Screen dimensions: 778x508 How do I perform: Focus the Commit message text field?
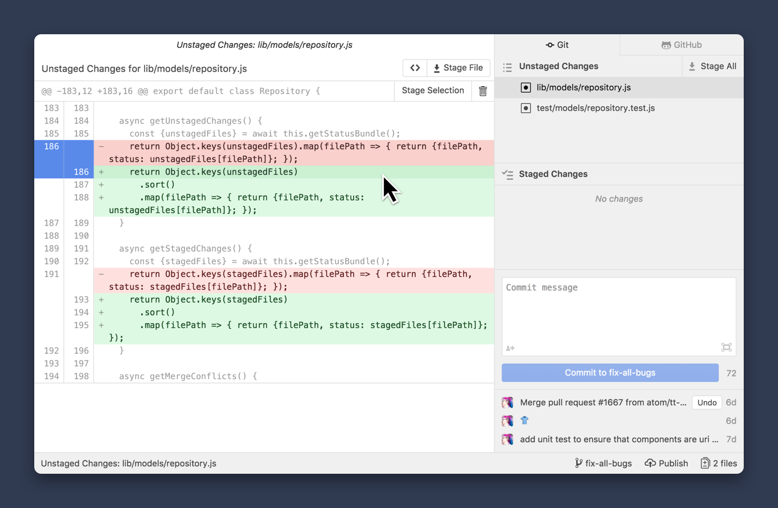click(618, 311)
